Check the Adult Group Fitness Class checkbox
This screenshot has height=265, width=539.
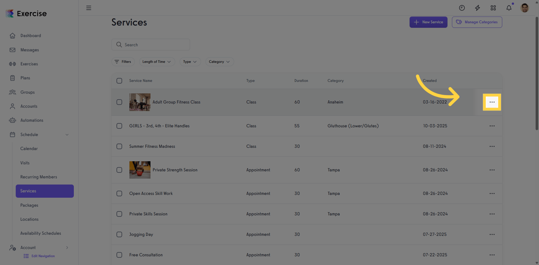[119, 102]
